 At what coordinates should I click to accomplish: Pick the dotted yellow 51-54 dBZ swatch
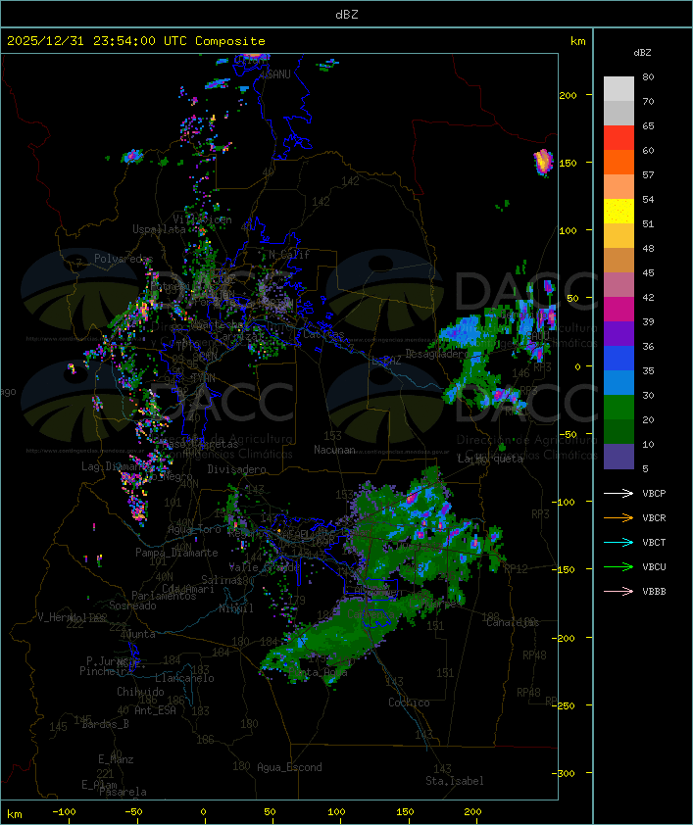click(x=619, y=212)
